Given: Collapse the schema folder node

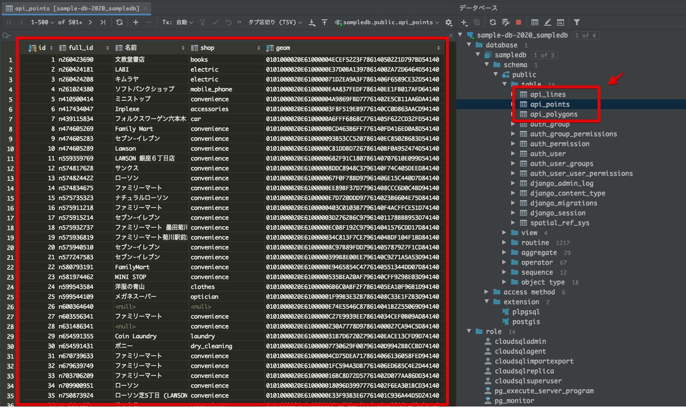Looking at the screenshot, I should pyautogui.click(x=487, y=65).
